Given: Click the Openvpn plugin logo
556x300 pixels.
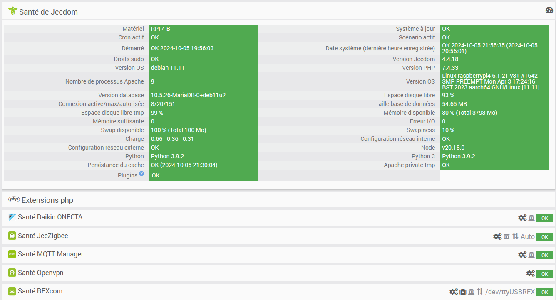Looking at the screenshot, I should [12, 273].
